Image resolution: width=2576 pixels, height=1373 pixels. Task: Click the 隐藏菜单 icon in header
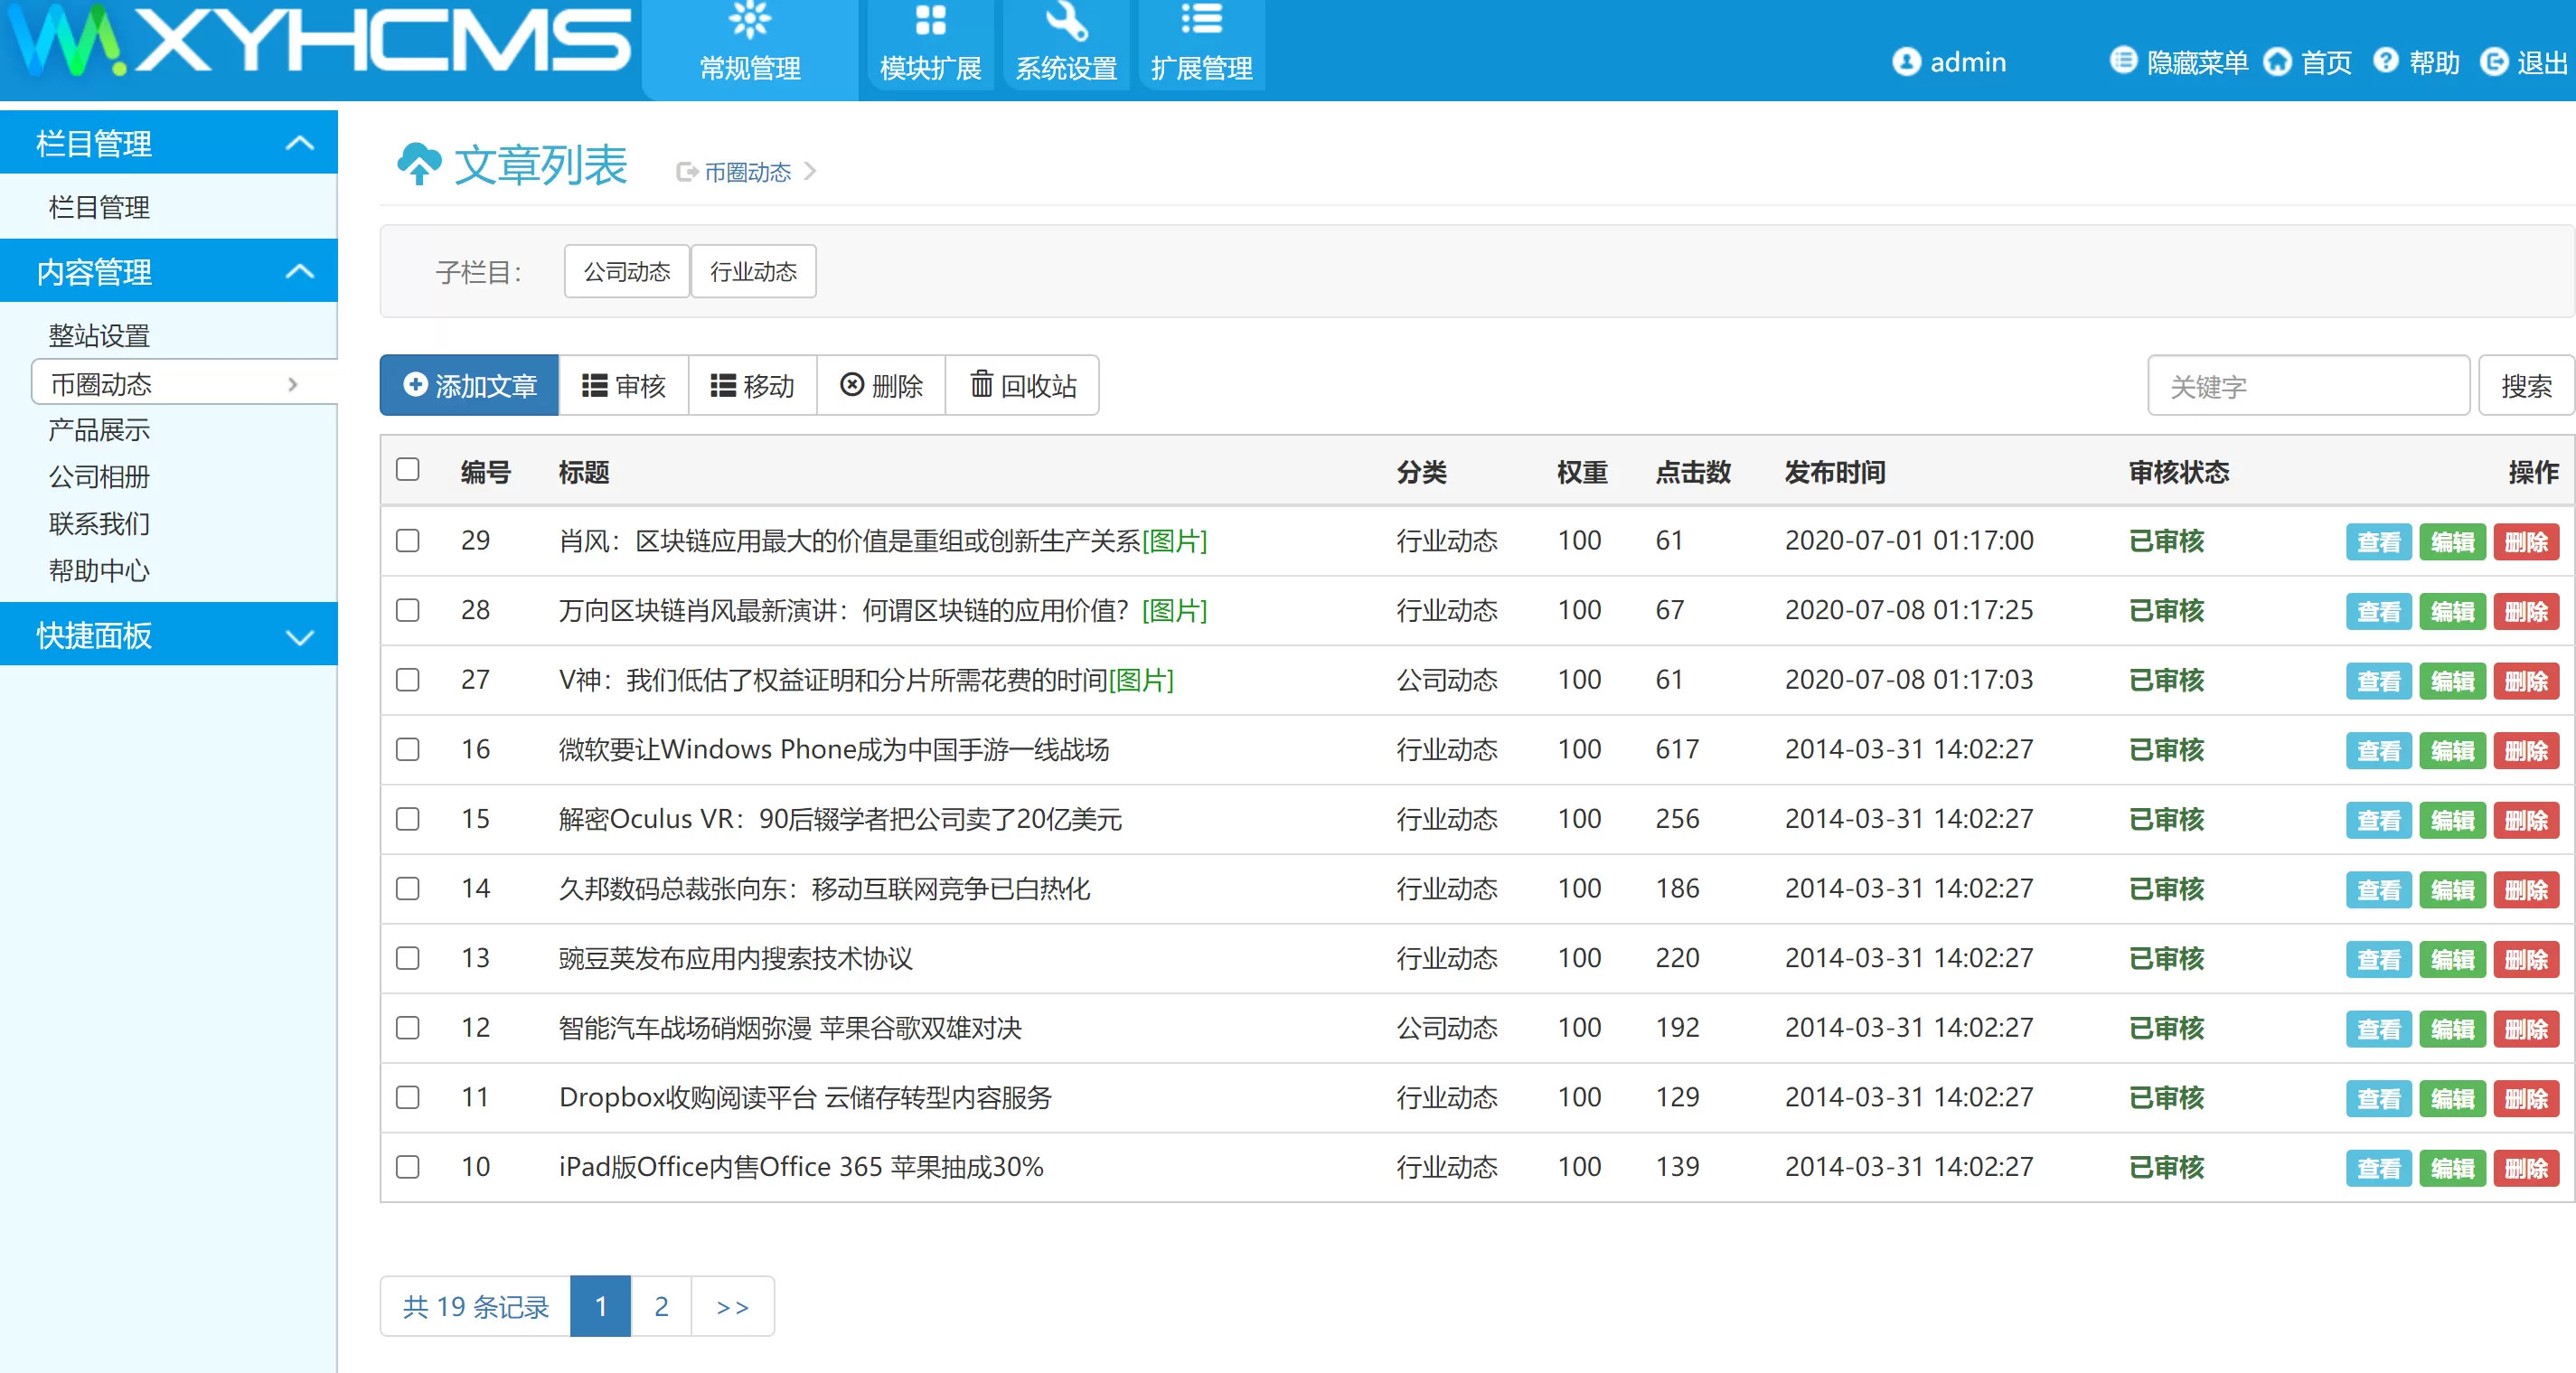pyautogui.click(x=2122, y=61)
